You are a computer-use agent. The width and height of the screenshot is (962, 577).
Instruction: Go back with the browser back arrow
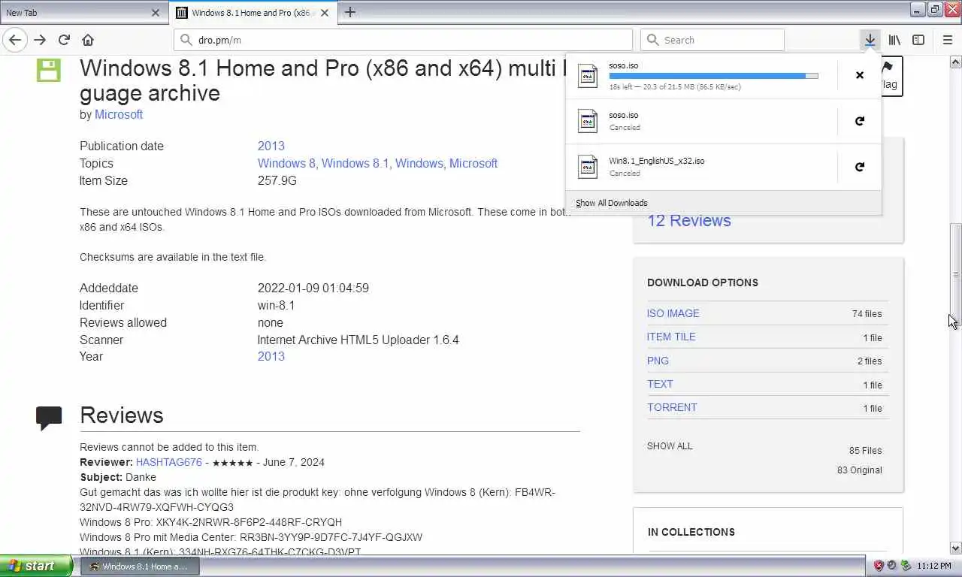click(15, 40)
